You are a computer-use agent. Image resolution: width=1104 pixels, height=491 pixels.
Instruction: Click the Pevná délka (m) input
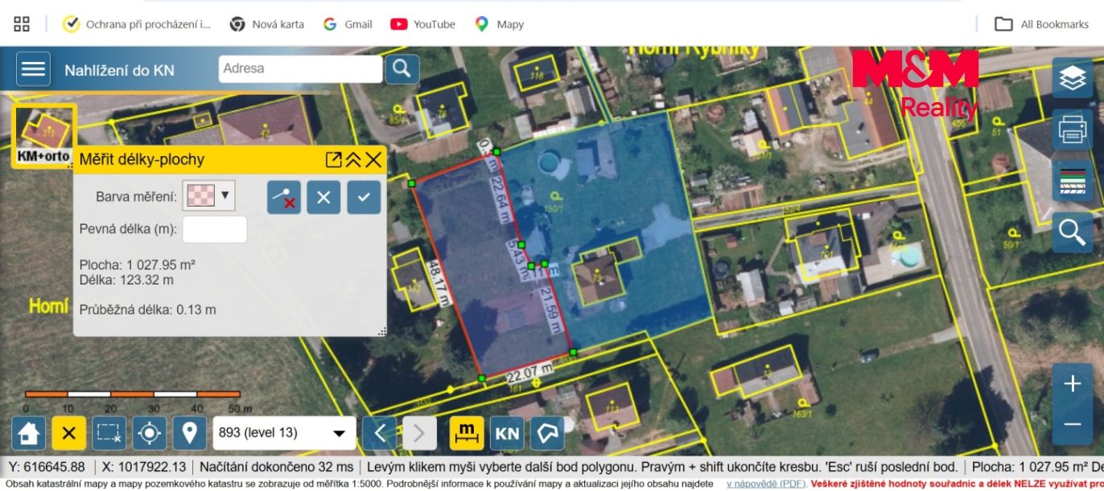pyautogui.click(x=215, y=229)
